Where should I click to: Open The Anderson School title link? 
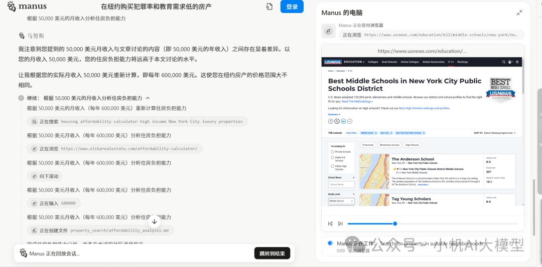[x=413, y=159]
